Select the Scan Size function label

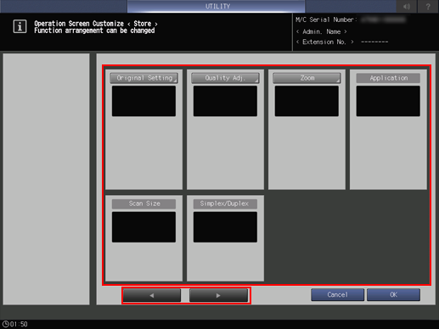(144, 204)
